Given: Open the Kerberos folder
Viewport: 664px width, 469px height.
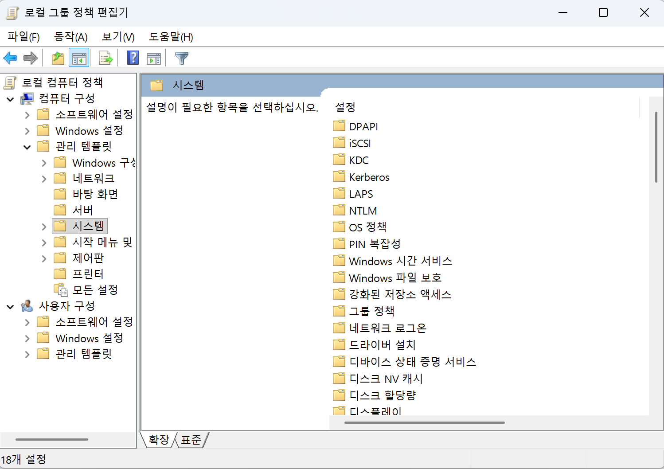Looking at the screenshot, I should [x=369, y=176].
